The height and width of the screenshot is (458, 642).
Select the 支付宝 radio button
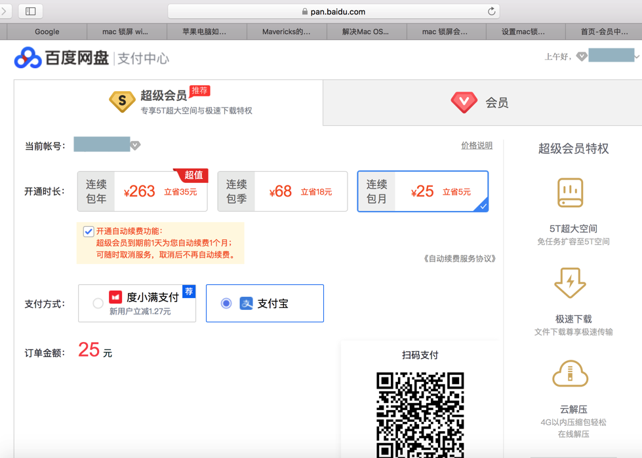click(226, 303)
